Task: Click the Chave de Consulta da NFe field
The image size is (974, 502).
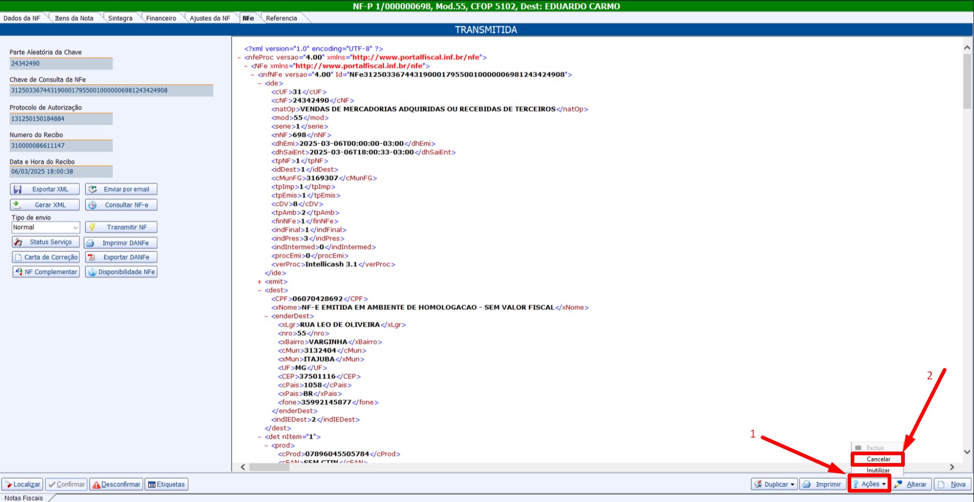Action: 111,90
